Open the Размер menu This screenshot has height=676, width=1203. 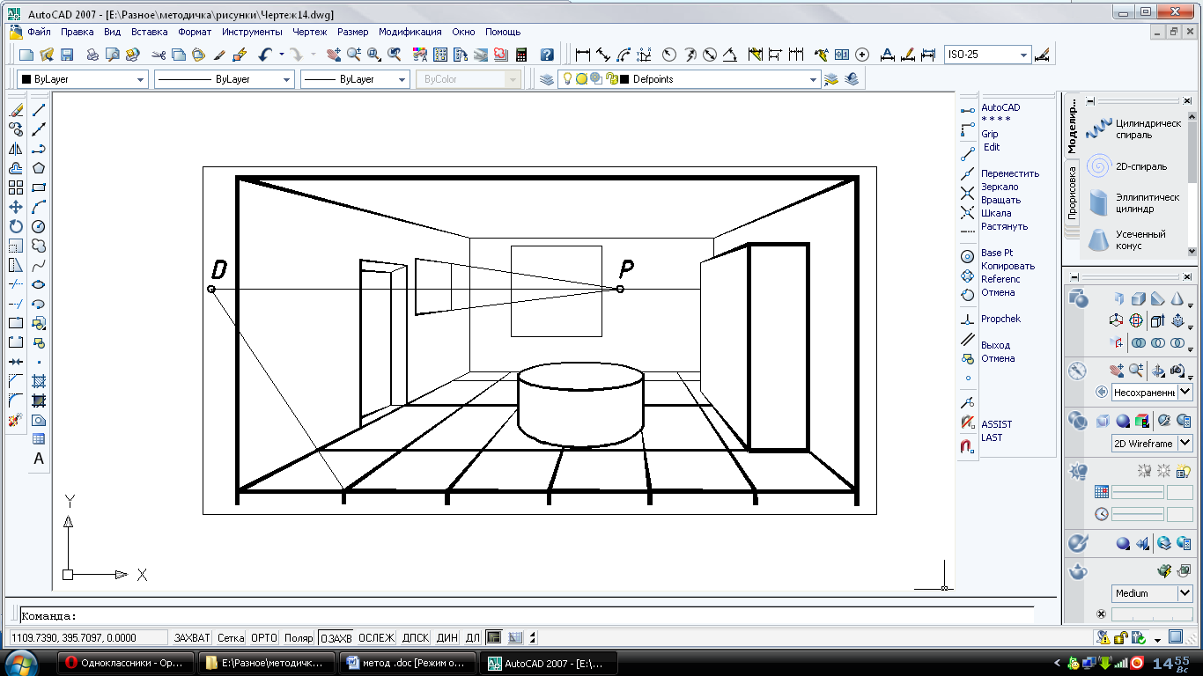click(x=353, y=32)
